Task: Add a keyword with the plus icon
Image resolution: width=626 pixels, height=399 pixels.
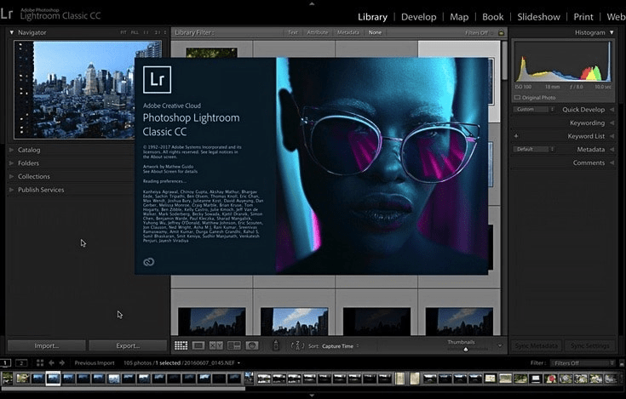Action: [x=516, y=136]
